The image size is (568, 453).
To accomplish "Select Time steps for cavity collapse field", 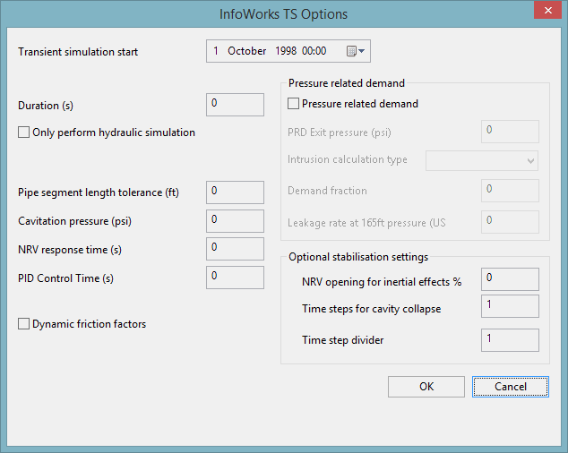I will pos(510,306).
